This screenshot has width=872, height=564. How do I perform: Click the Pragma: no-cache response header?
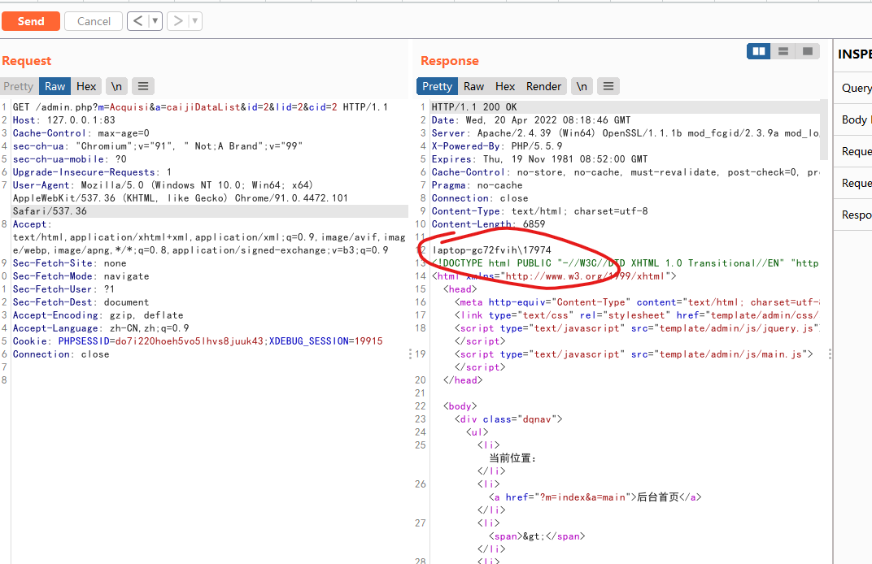pos(477,185)
